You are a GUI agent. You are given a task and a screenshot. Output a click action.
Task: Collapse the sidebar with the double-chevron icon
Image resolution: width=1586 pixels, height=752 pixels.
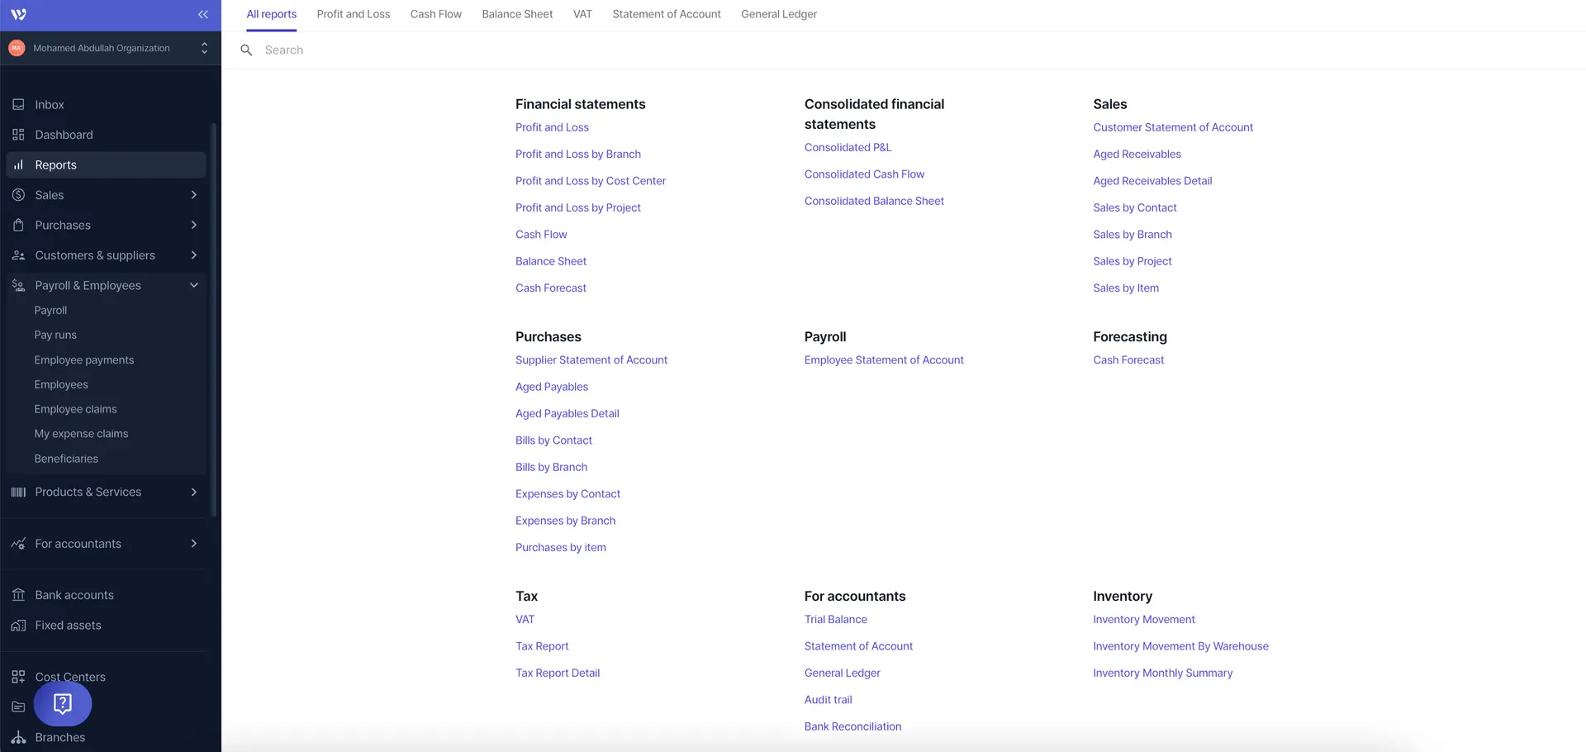(202, 14)
